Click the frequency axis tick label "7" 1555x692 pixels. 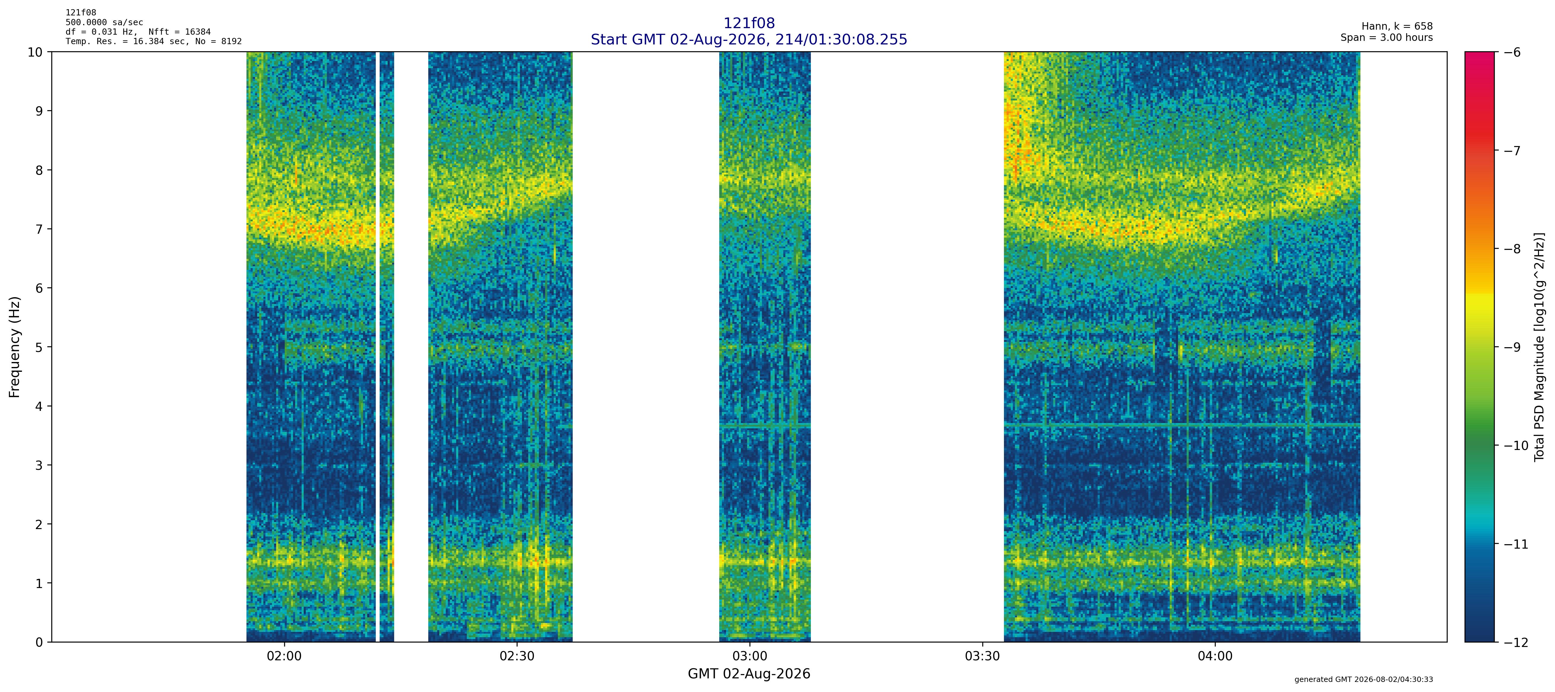coord(39,230)
